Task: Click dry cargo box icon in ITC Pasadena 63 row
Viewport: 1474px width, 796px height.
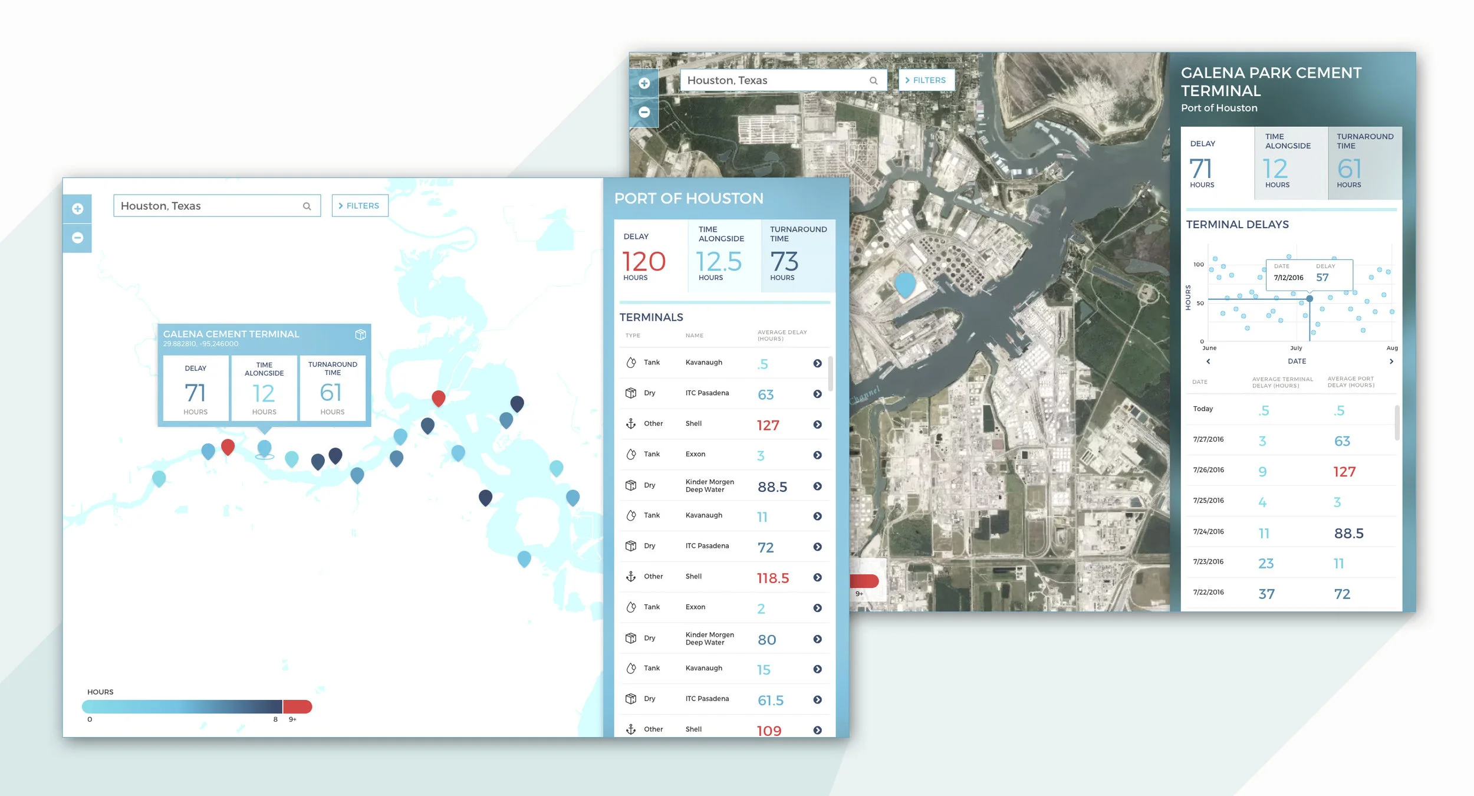Action: tap(631, 393)
